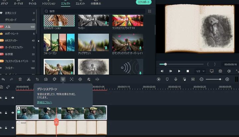
Task: Click the crop tool icon
Action: (x=37, y=79)
